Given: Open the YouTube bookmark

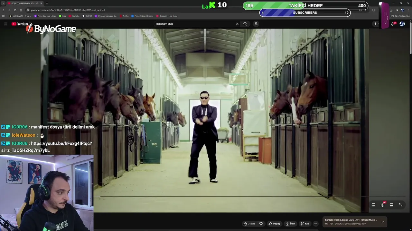Looking at the screenshot, I should (74, 16).
